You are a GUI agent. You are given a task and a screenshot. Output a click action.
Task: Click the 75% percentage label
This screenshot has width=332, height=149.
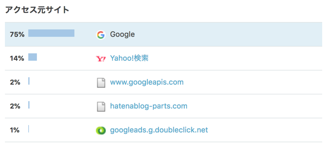pyautogui.click(x=17, y=35)
